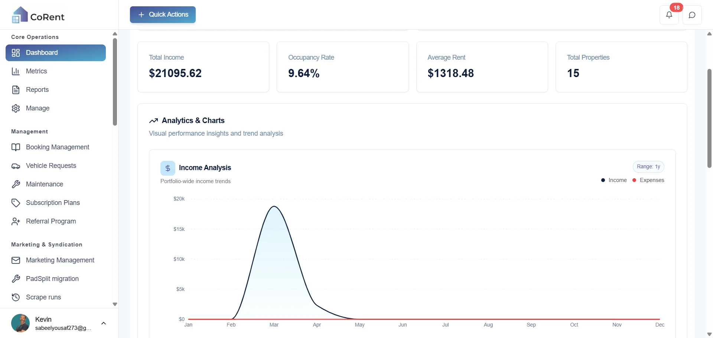
Task: View Scrape runs
Action: click(56, 297)
